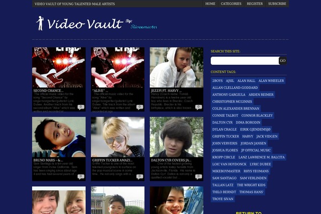The image size is (321, 214).
Task: Select the Connie Talbot tag
Action: (225, 116)
